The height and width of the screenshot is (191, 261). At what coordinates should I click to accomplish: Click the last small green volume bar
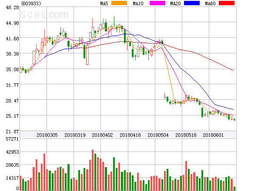[234, 188]
